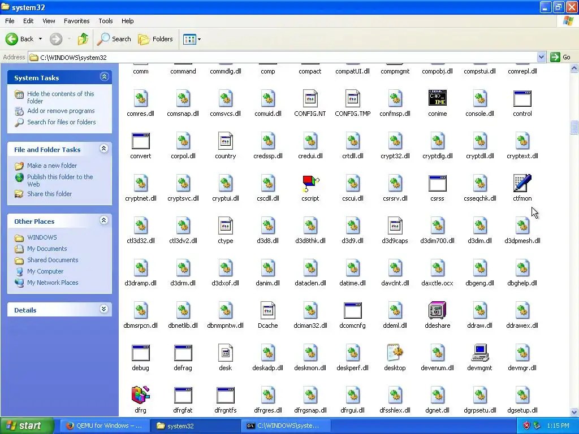Click Make a new folder

pyautogui.click(x=52, y=166)
